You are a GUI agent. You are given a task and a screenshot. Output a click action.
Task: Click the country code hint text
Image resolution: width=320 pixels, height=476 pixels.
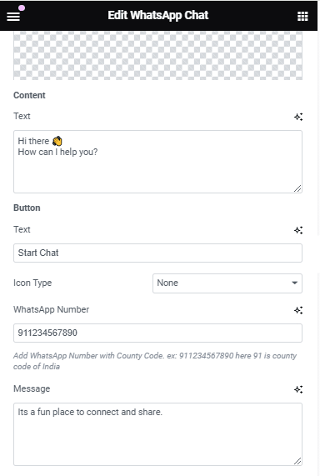155,361
